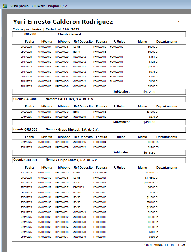Image resolution: width=191 pixels, height=252 pixels.
Task: Click Ref Deposito '569874' cell
Action: (x=76, y=52)
